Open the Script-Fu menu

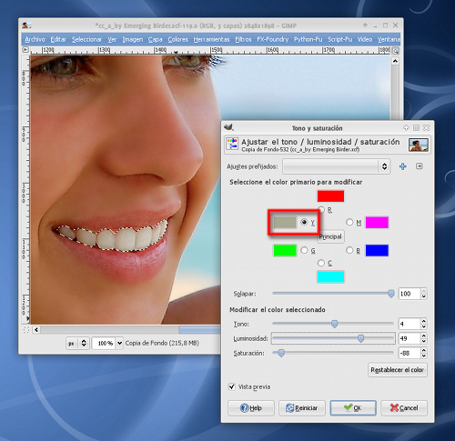tap(340, 39)
